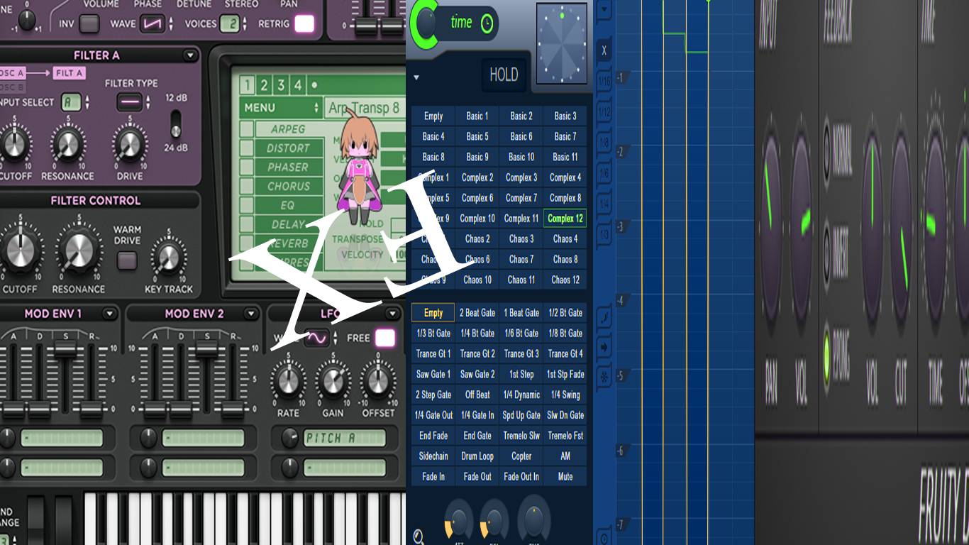Click the PITCH A modulation target display
The width and height of the screenshot is (969, 545).
pyautogui.click(x=345, y=439)
